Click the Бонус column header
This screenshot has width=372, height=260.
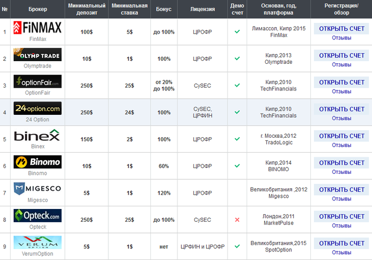coord(164,9)
